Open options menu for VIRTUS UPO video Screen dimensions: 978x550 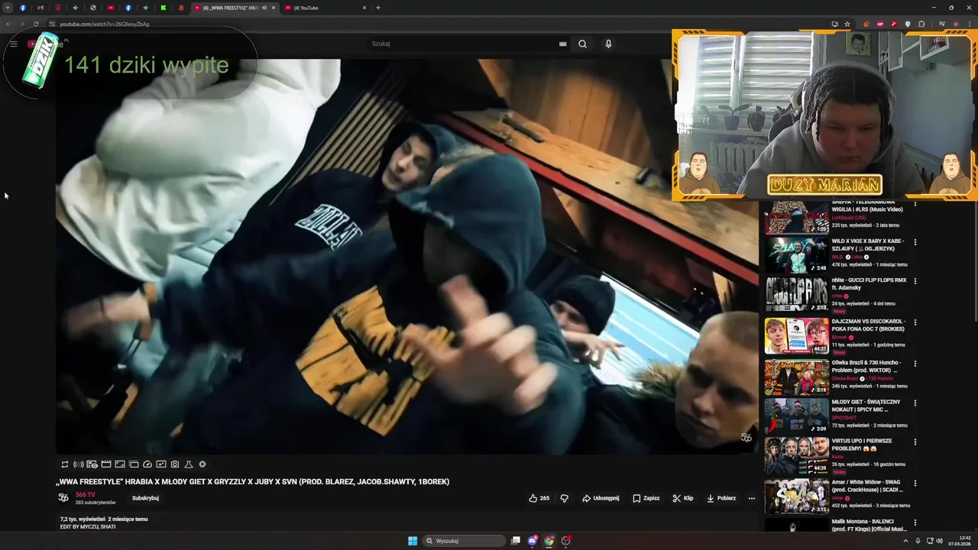(x=915, y=442)
